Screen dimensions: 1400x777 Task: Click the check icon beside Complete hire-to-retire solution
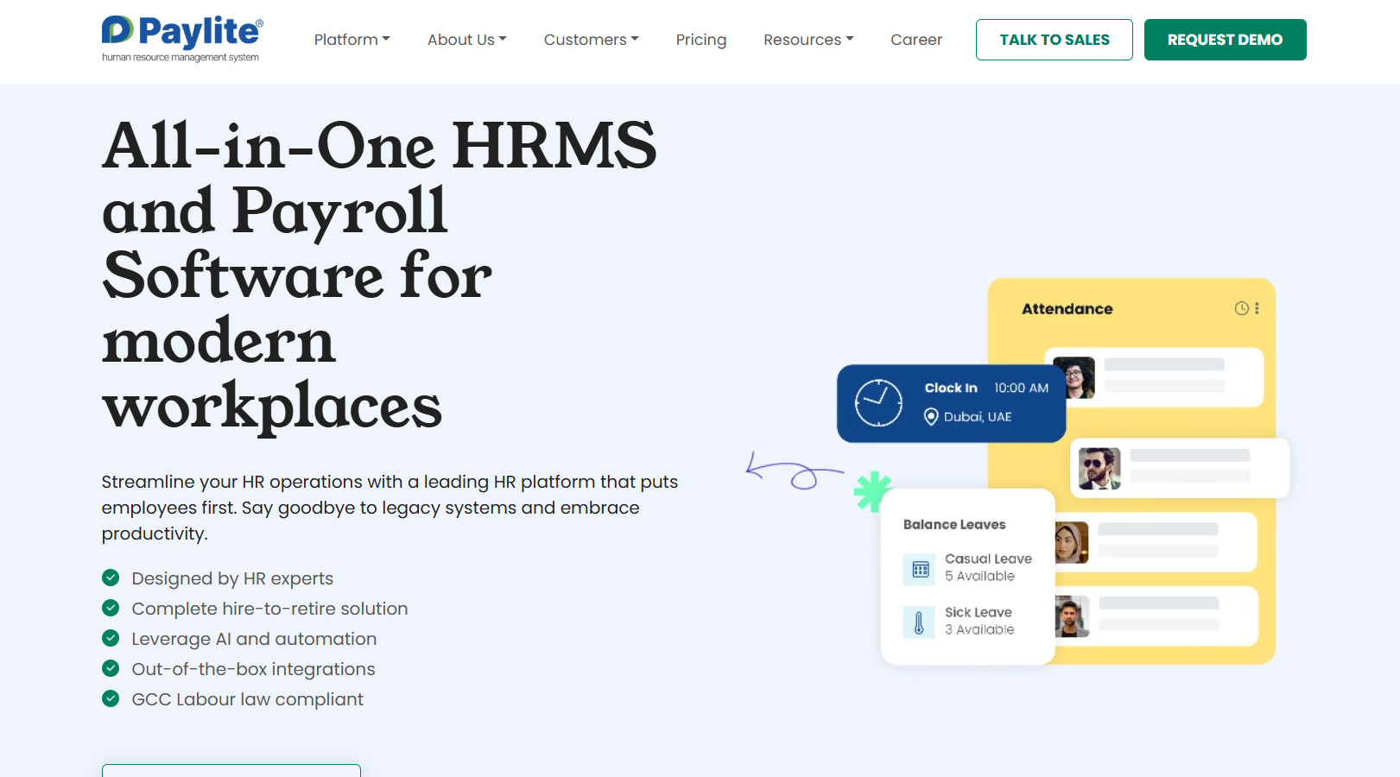click(x=111, y=608)
